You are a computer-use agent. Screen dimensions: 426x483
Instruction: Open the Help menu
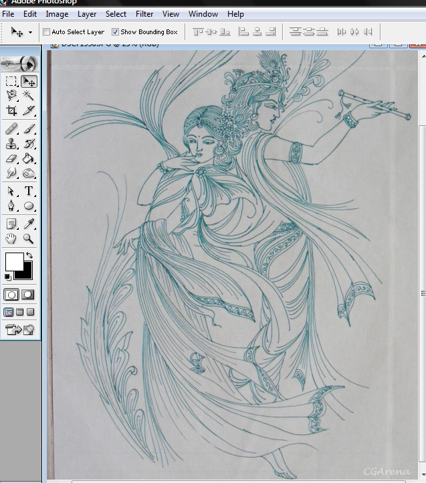[235, 14]
